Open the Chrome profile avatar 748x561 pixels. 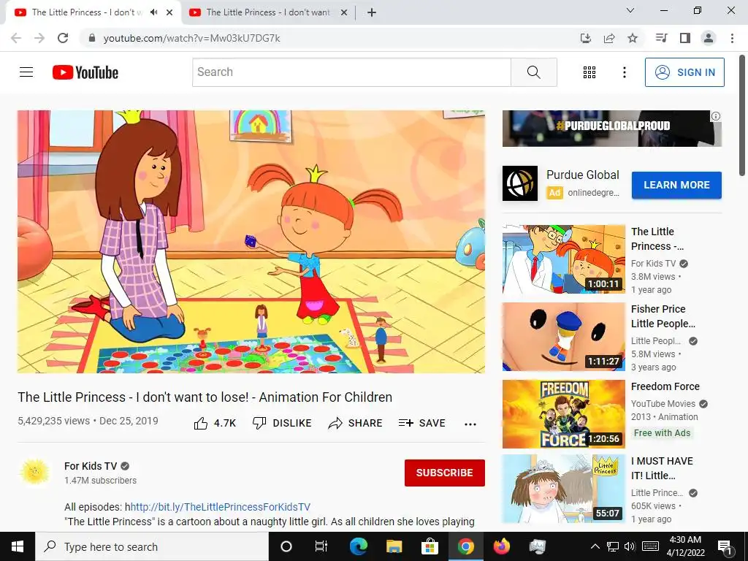[709, 38]
